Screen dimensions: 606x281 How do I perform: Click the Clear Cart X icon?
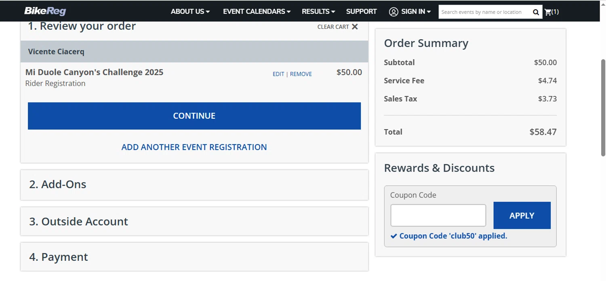pos(355,27)
